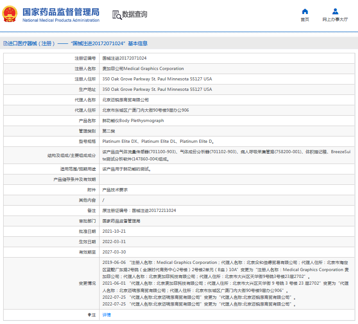
Task: Click the document icon before 进口医疗器械
Action: click(x=5, y=43)
